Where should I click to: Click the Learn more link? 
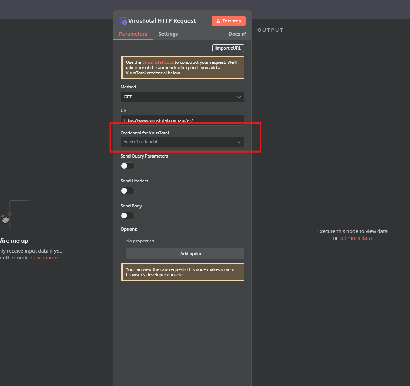(44, 258)
